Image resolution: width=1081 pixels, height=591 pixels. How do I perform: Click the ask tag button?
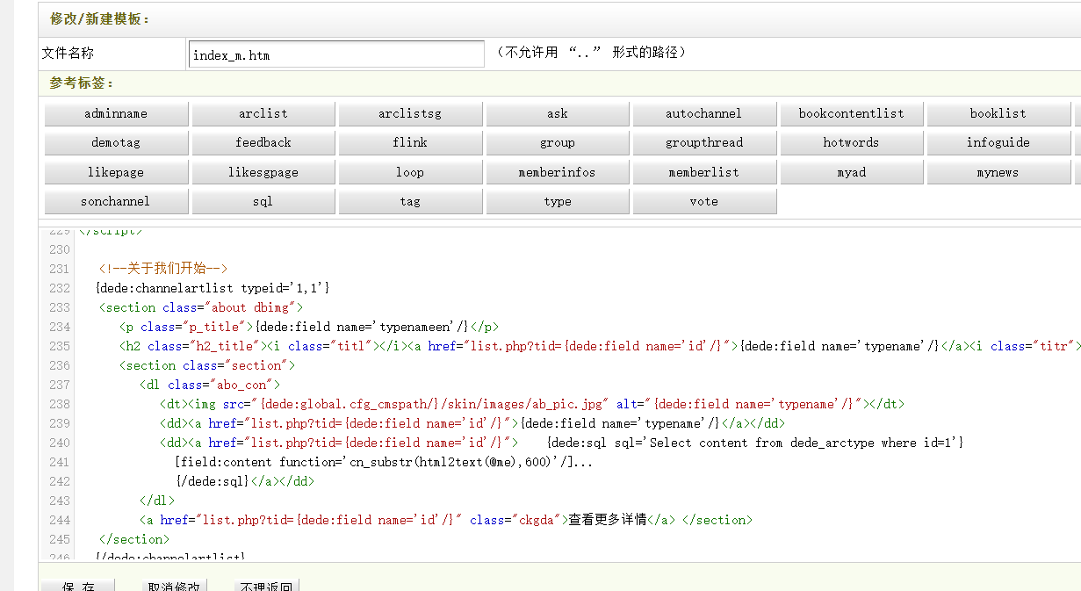[x=558, y=113]
